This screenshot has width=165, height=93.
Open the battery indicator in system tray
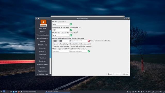(139, 92)
